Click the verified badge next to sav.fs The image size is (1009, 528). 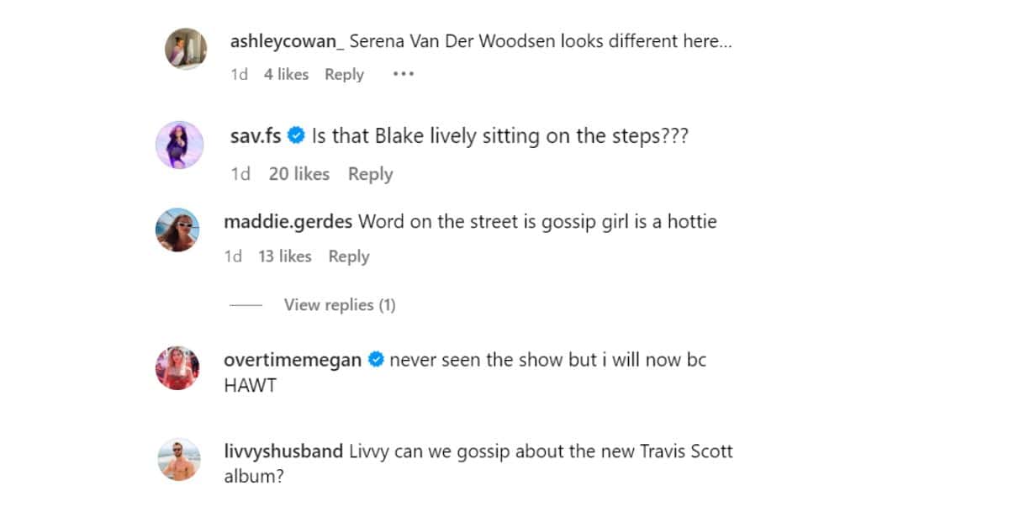click(295, 134)
